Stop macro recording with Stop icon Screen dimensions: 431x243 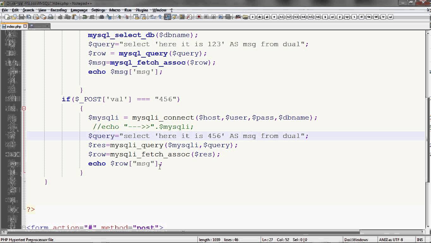point(206,17)
